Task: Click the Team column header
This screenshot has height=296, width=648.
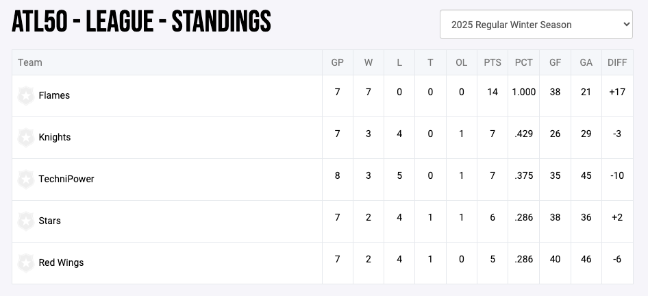Action: [x=30, y=62]
